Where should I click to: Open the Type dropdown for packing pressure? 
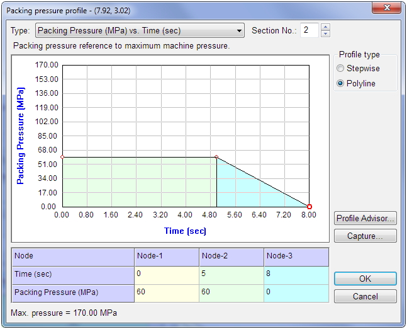tap(140, 31)
